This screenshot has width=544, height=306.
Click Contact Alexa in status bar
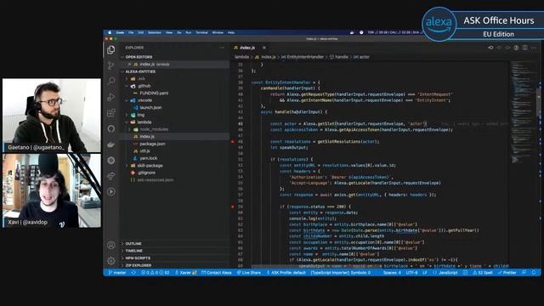tap(217, 273)
